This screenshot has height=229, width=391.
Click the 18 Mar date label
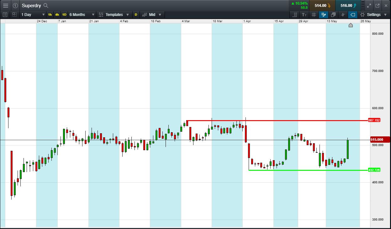tap(218, 21)
